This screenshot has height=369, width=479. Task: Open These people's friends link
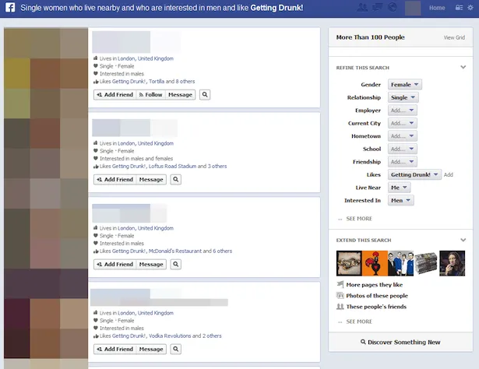(x=376, y=307)
